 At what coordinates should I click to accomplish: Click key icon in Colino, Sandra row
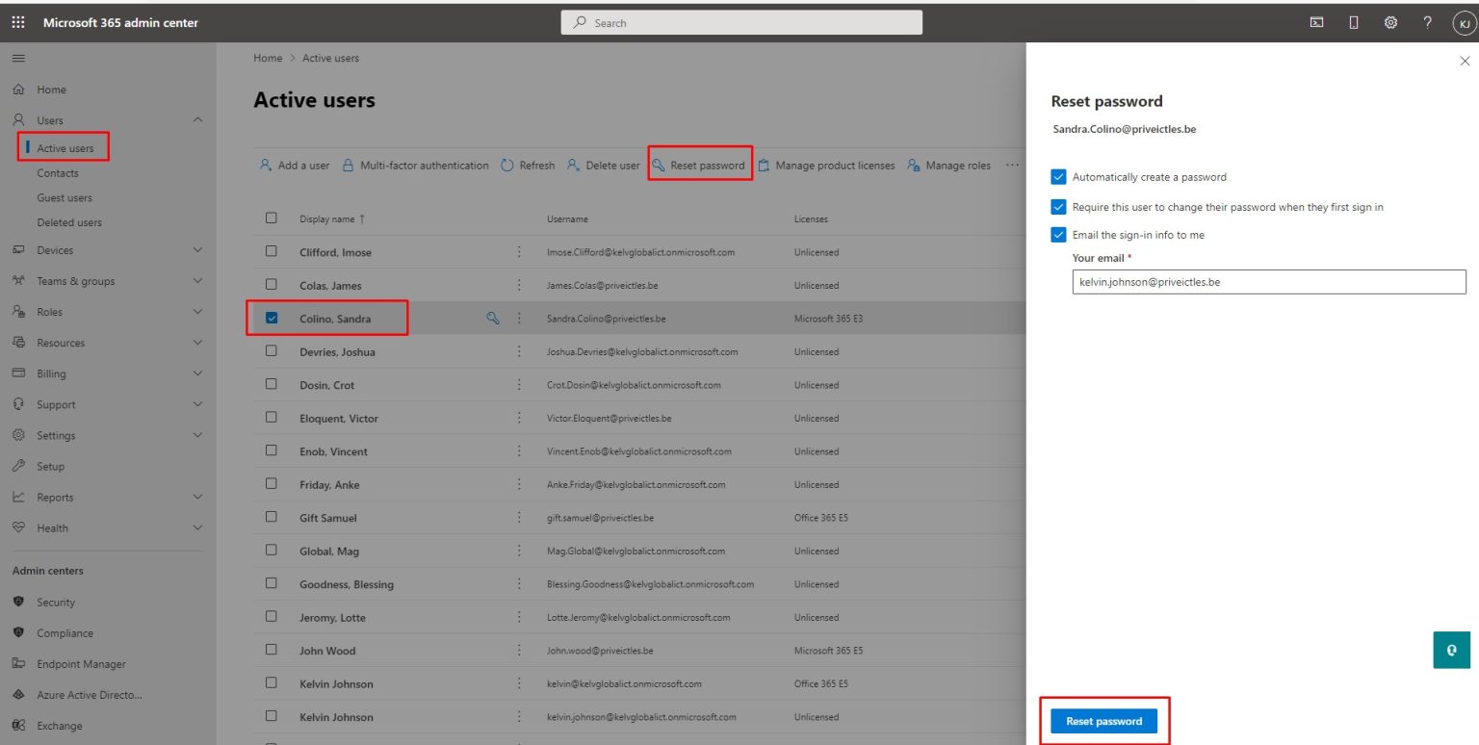pyautogui.click(x=493, y=319)
